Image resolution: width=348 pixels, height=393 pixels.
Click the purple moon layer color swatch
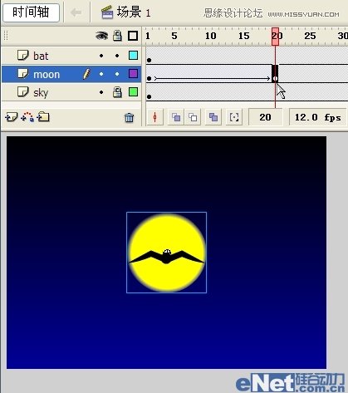(133, 74)
